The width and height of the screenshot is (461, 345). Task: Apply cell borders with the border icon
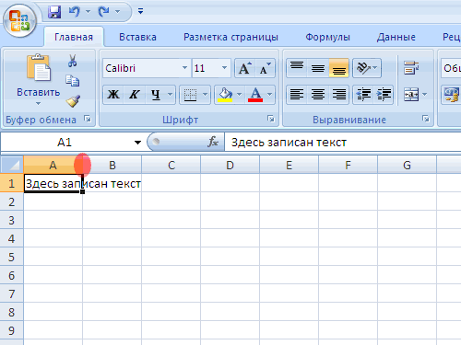tap(190, 95)
